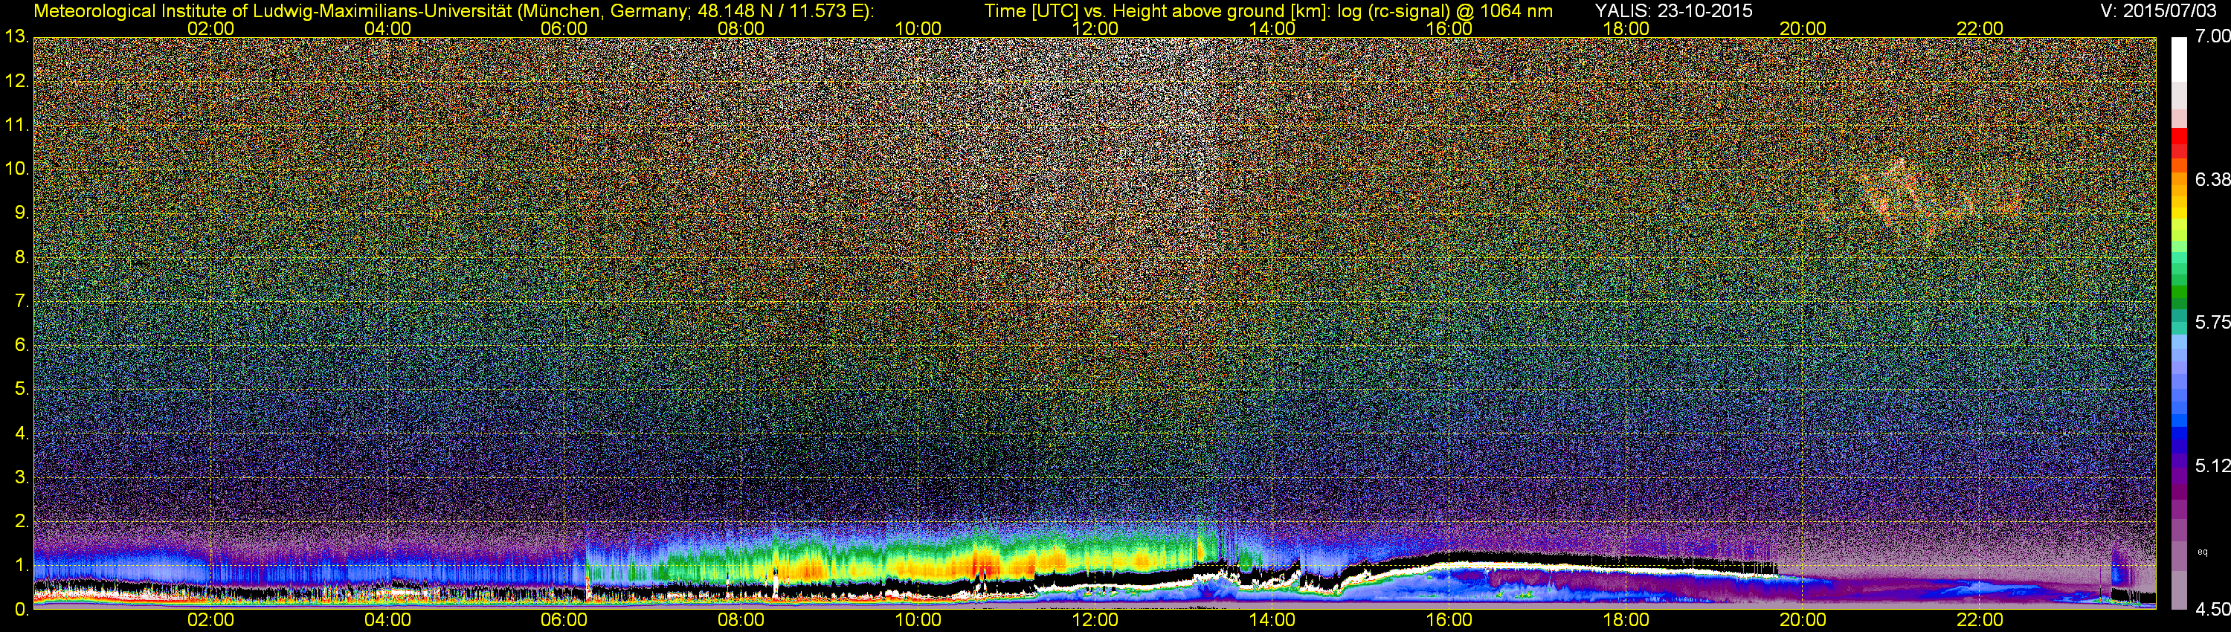The width and height of the screenshot is (2231, 632).
Task: Click the 4.50 colorbar scale value
Action: click(x=2212, y=610)
